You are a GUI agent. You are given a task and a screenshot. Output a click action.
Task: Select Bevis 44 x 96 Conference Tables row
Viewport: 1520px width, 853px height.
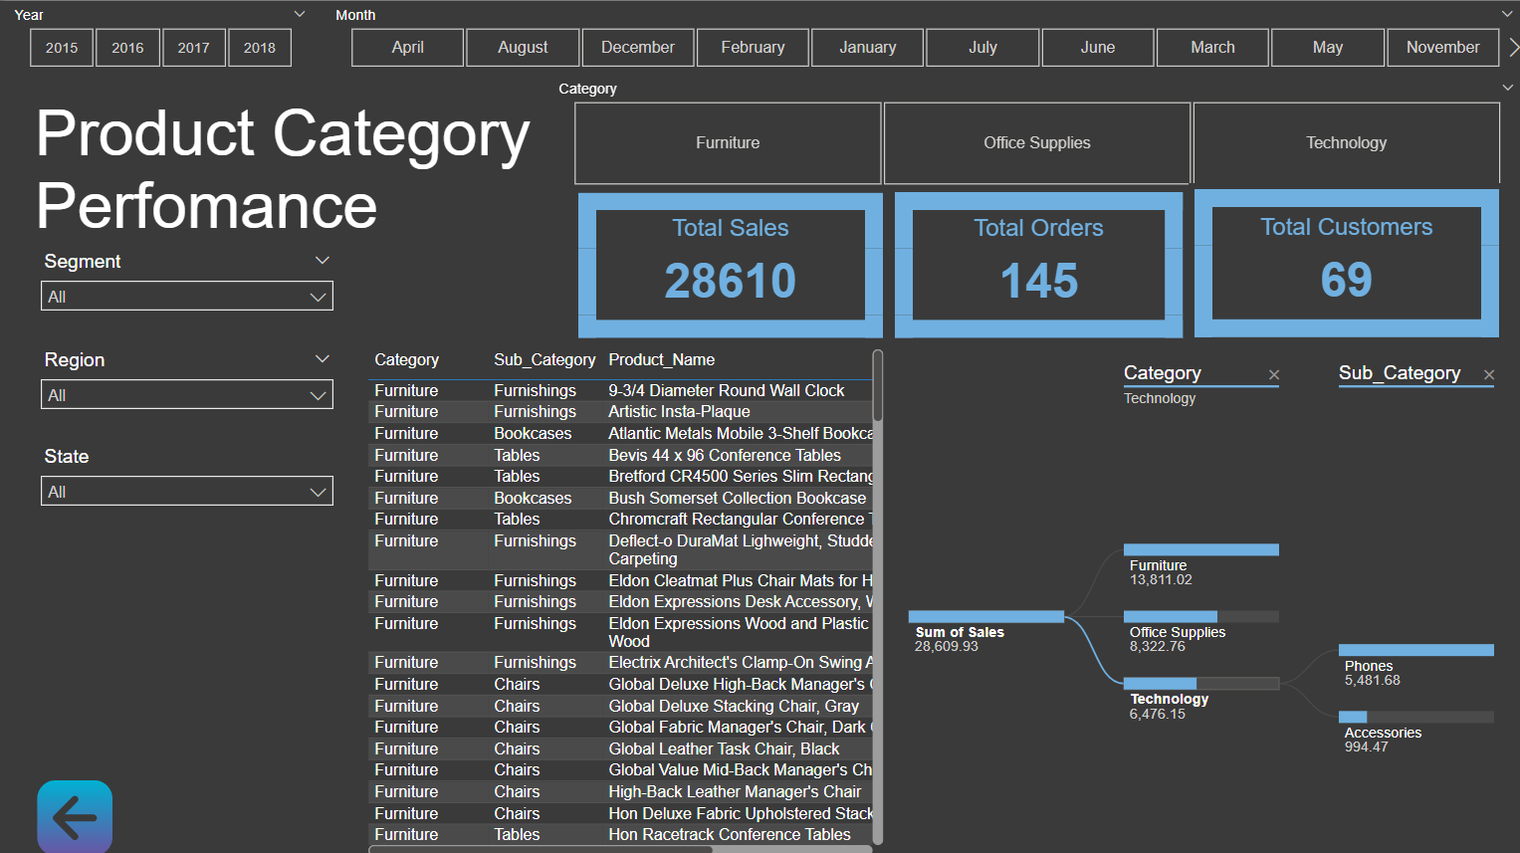click(x=620, y=455)
